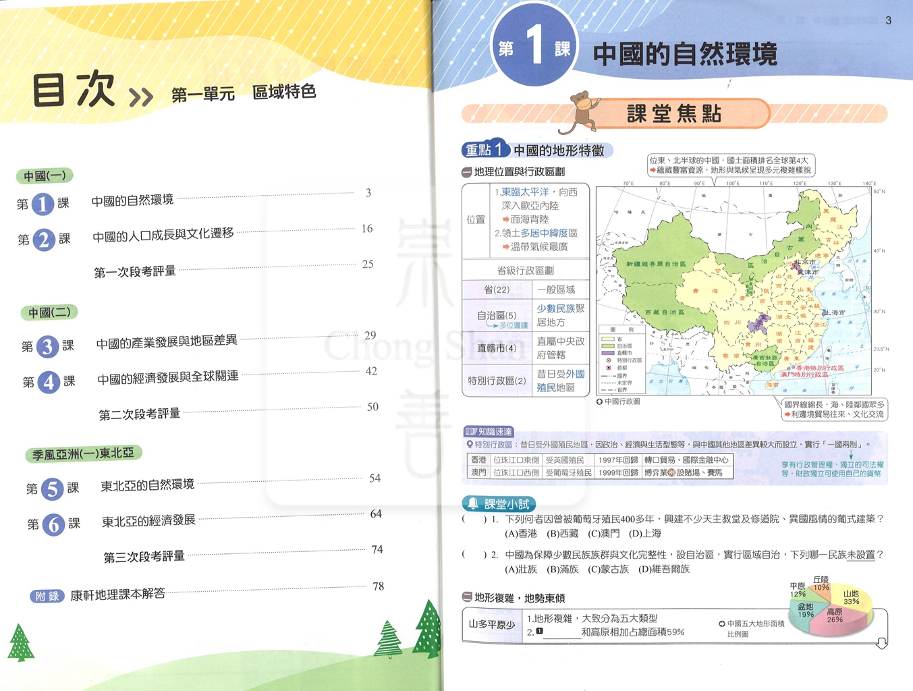Select the 季風亞洲(一)東北亞 section tag
Viewport: 913px width, 691px height.
(x=84, y=454)
